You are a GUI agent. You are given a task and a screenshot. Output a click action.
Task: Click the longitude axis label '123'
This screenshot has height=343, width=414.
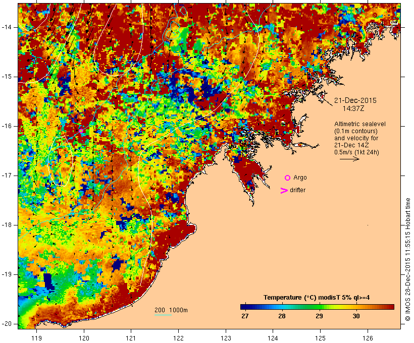[x=226, y=338]
